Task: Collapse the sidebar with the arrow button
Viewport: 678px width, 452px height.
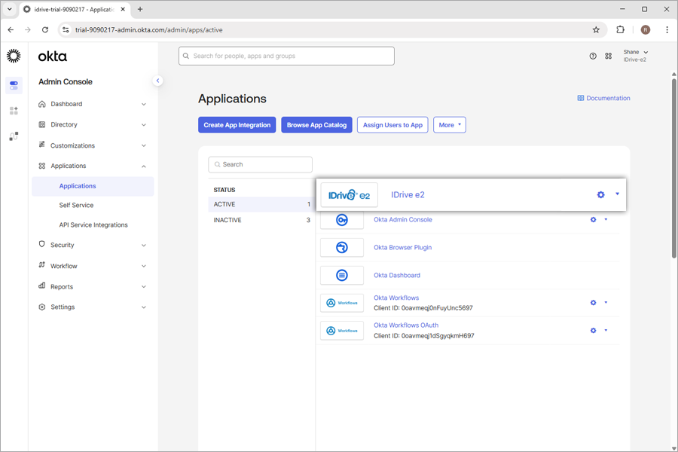Action: tap(157, 81)
